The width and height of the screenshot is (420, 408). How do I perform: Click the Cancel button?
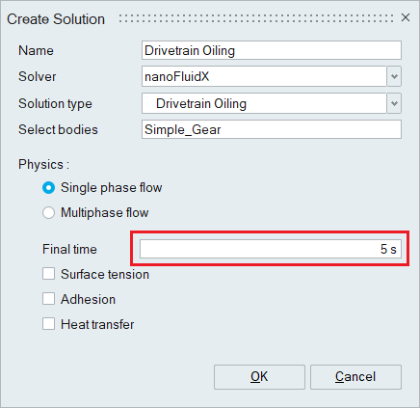[355, 377]
